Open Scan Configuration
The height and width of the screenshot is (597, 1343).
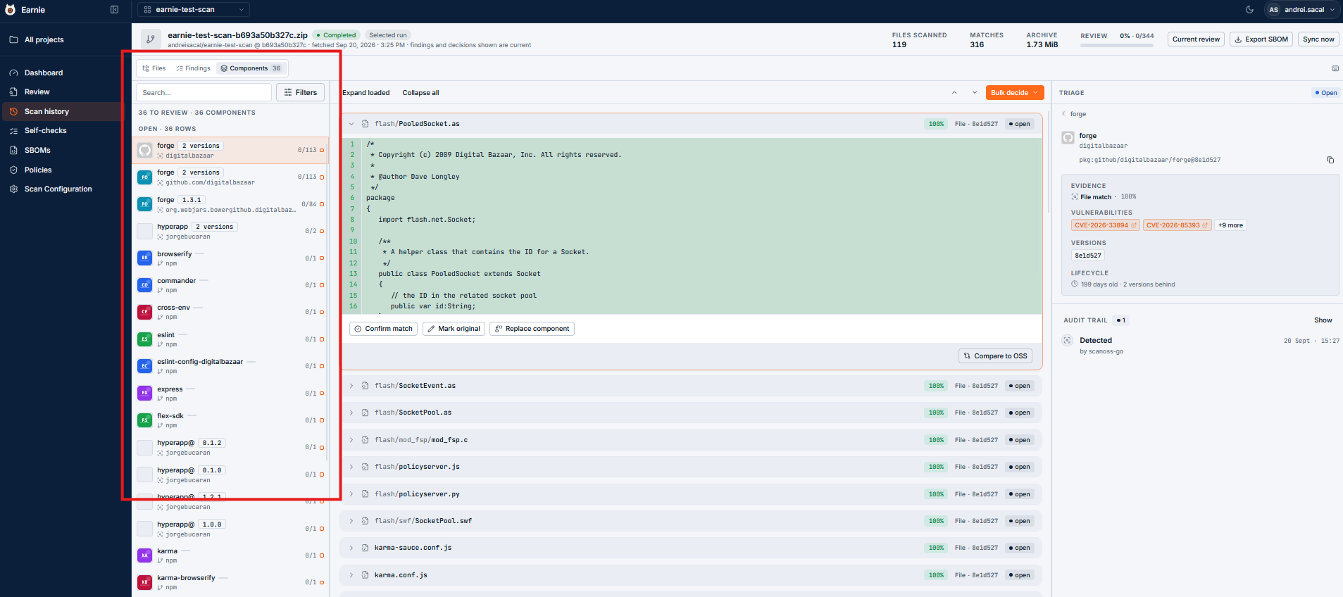point(58,189)
